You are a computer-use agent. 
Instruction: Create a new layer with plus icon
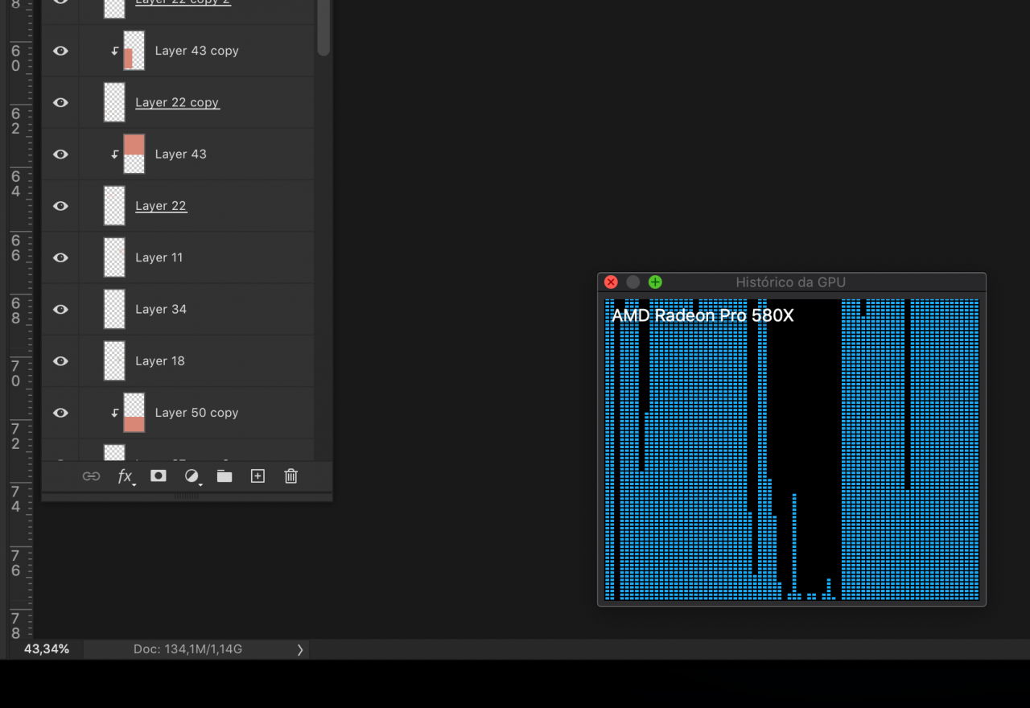pos(257,476)
